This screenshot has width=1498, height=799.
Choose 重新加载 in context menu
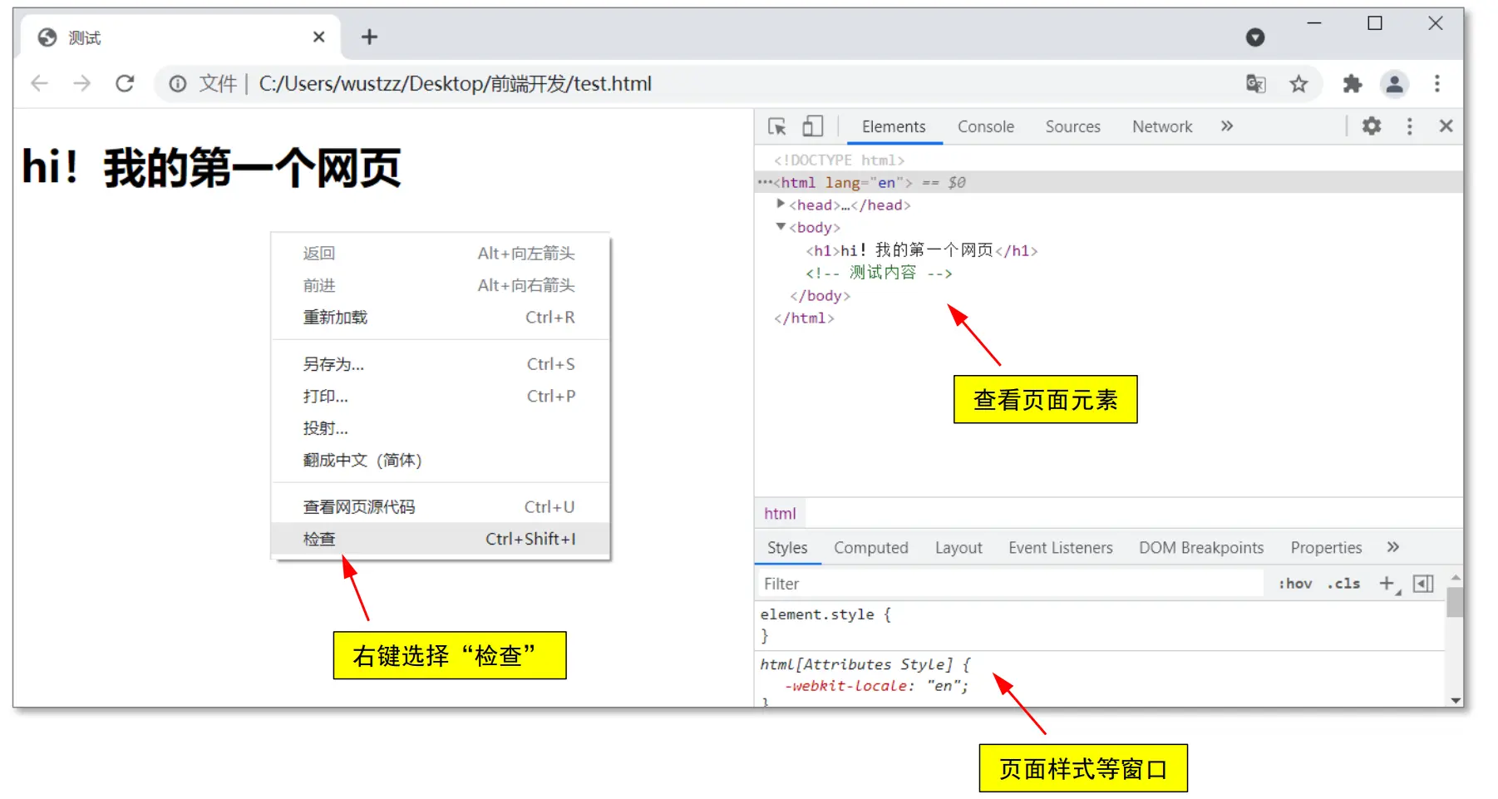440,317
